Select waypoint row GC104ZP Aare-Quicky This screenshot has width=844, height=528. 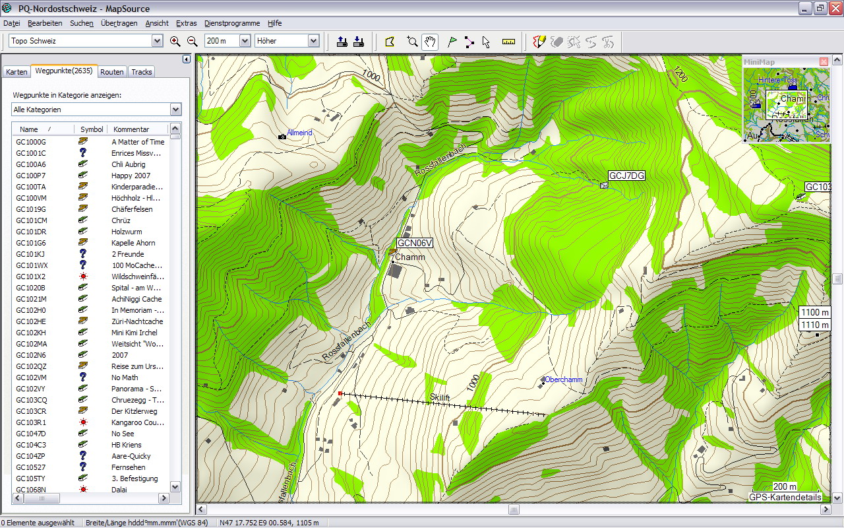[x=91, y=456]
